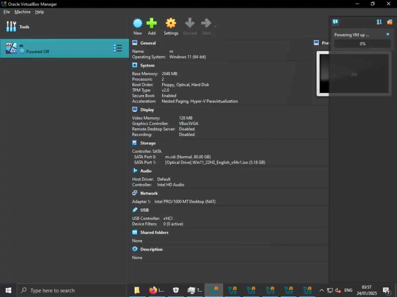
Task: Click the Display section monitor icon
Action: (135, 109)
